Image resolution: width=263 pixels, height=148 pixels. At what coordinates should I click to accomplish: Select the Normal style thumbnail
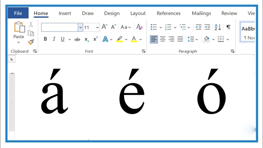coord(248,32)
